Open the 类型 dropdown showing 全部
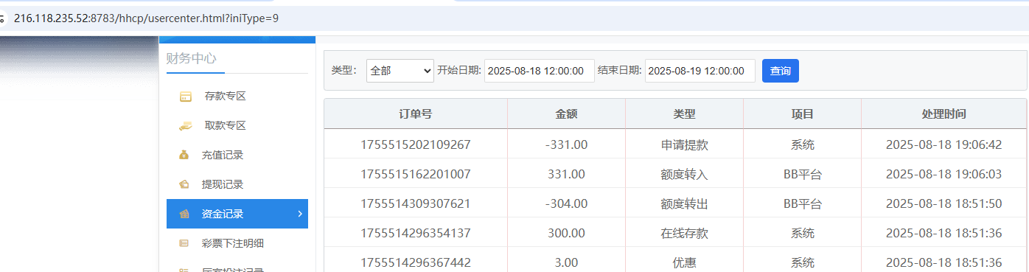Viewport: 1029px width, 272px height. [400, 71]
